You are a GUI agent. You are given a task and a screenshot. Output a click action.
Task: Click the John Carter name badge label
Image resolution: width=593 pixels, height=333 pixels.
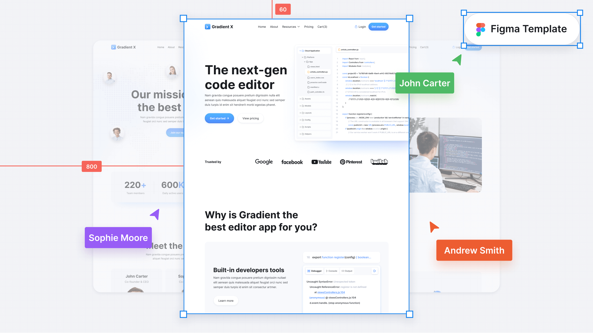pyautogui.click(x=425, y=83)
